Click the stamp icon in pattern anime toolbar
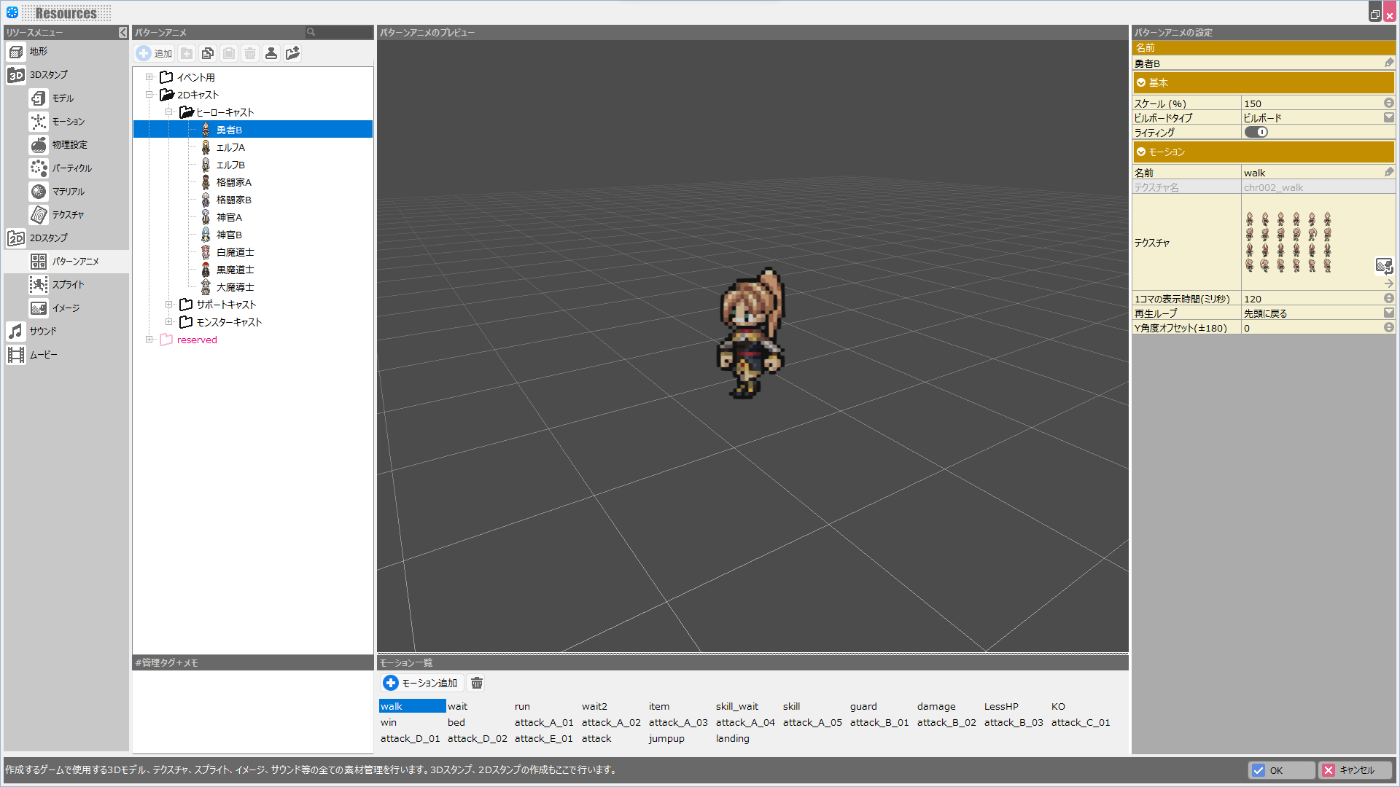Screen dimensions: 1400x787 (271, 53)
